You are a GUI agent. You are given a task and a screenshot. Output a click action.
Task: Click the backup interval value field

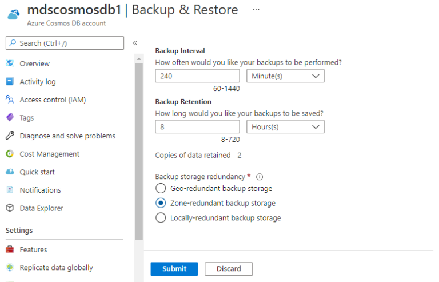[197, 76]
